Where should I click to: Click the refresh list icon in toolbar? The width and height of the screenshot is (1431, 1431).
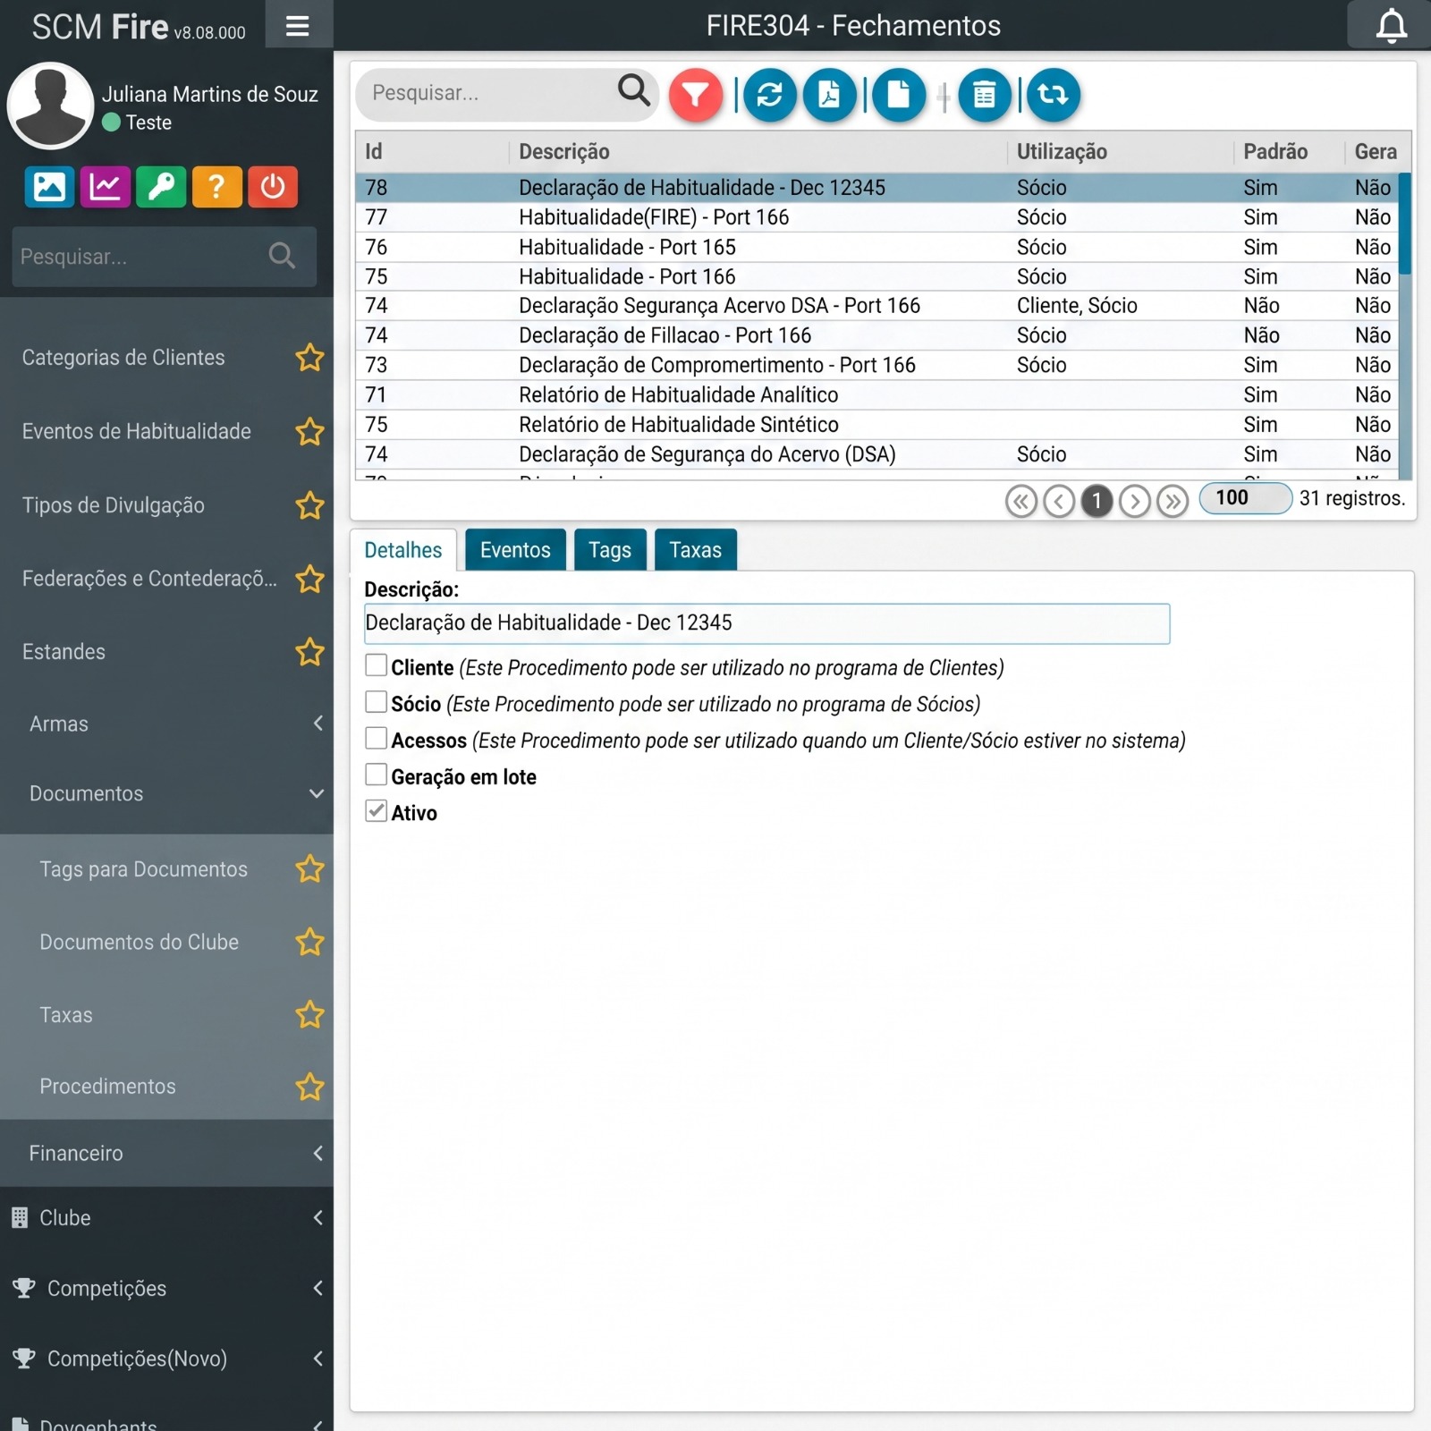pyautogui.click(x=769, y=94)
